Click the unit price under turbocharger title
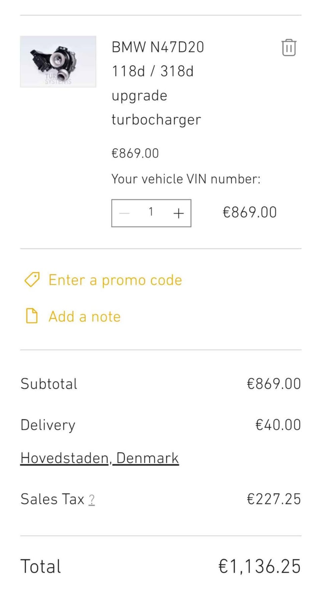The image size is (321, 594). click(x=135, y=153)
